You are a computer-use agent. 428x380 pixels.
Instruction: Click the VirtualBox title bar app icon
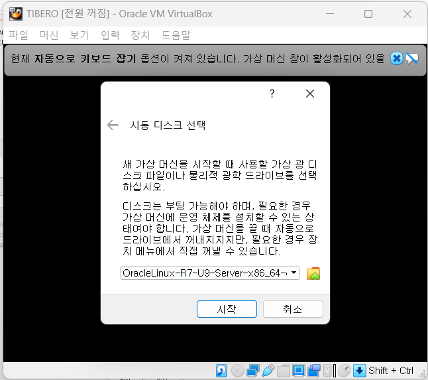(16, 14)
